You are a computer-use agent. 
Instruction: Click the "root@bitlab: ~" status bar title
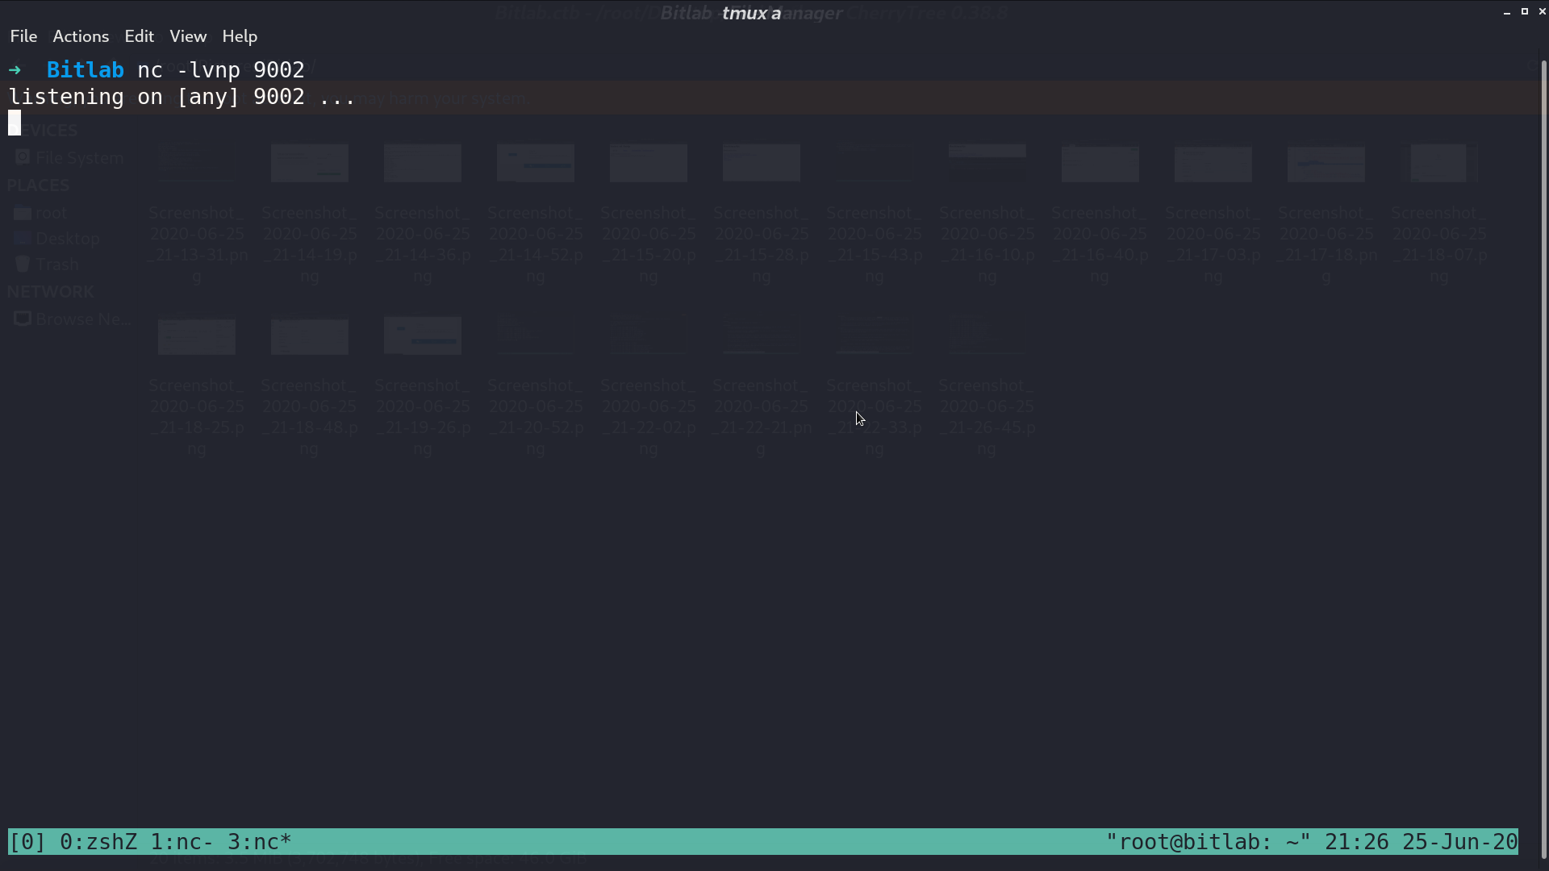[1209, 842]
